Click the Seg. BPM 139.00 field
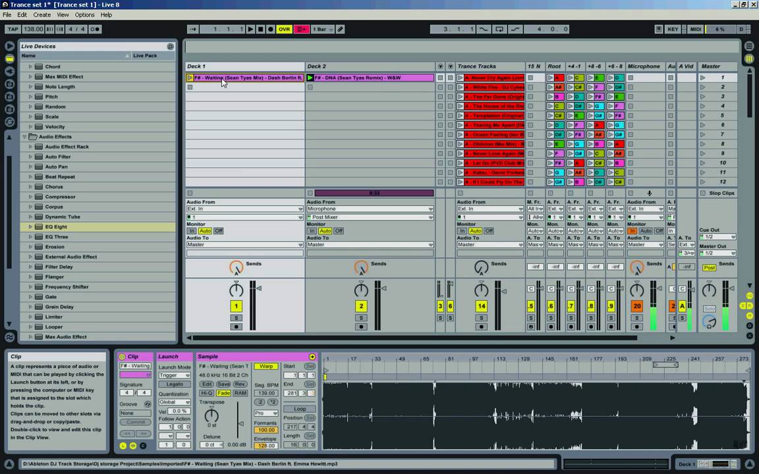This screenshot has width=759, height=474. (266, 393)
